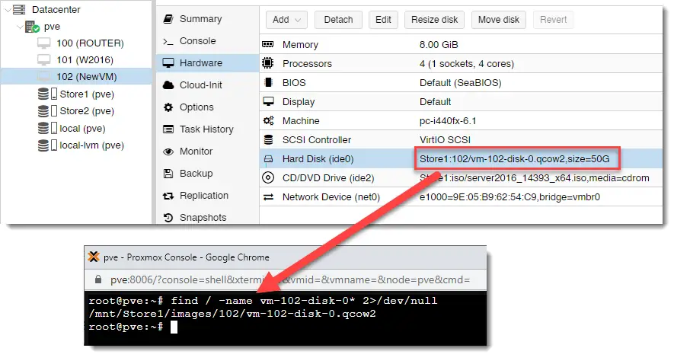Viewport: 674px width, 364px height.
Task: Click the Snapshots history icon
Action: (168, 218)
